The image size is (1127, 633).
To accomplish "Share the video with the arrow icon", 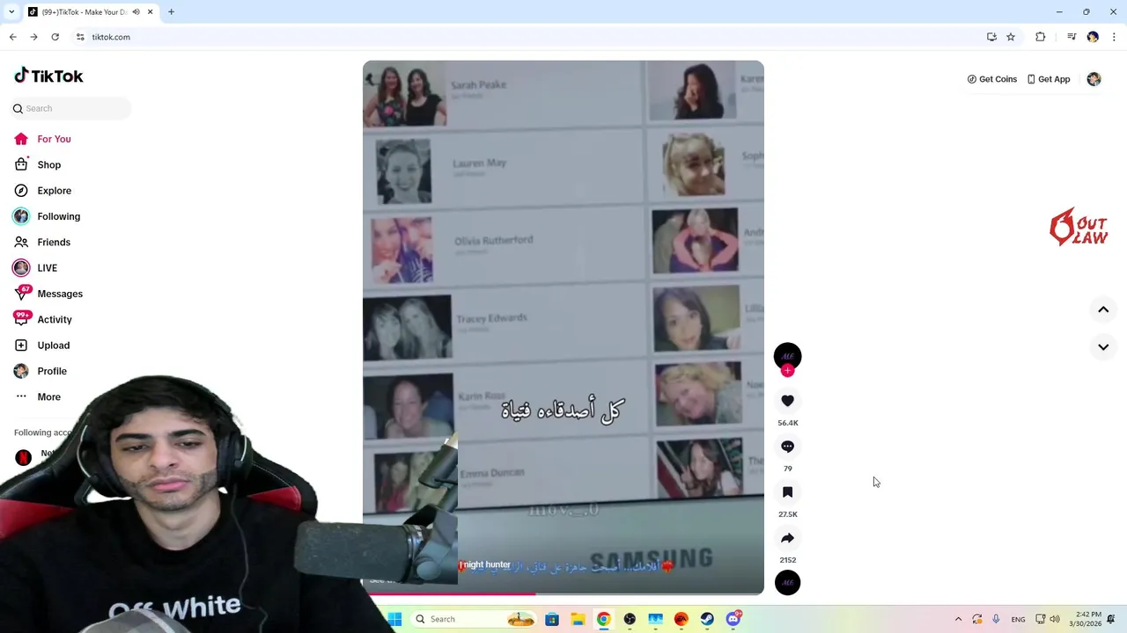I will click(787, 538).
